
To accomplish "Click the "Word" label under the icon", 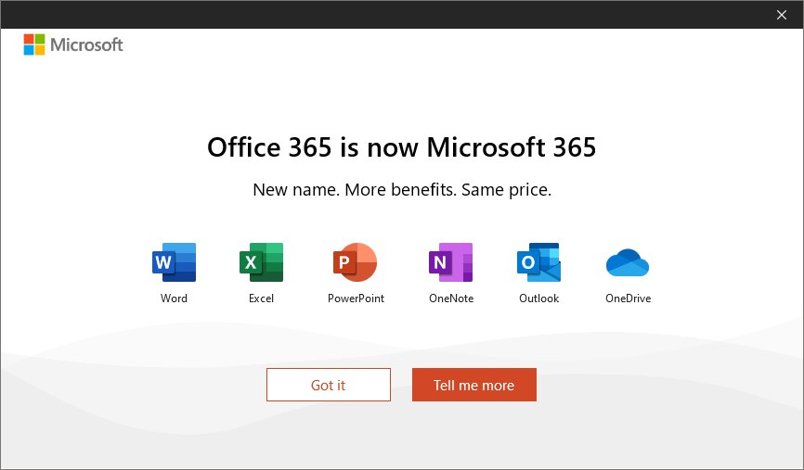I will (174, 299).
